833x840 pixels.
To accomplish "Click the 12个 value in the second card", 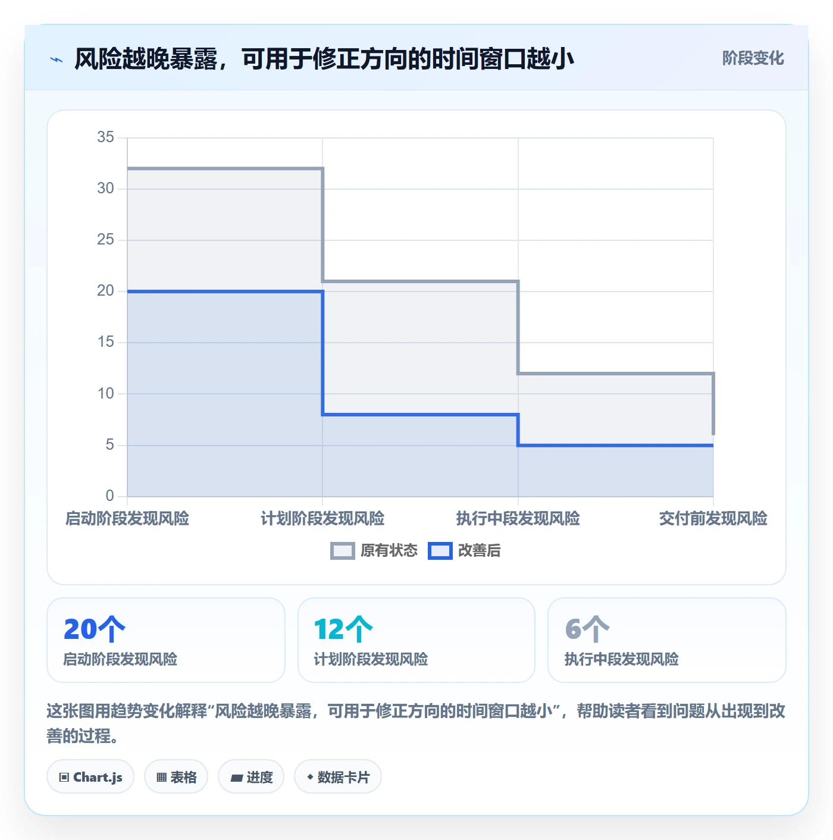I will tap(343, 629).
